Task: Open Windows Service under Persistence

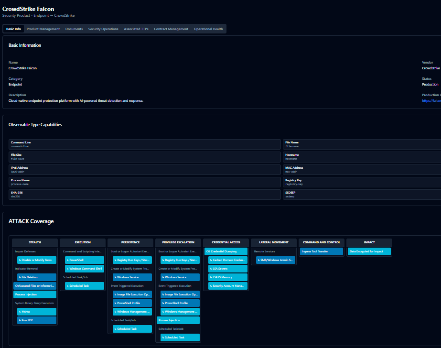Action: (132, 277)
